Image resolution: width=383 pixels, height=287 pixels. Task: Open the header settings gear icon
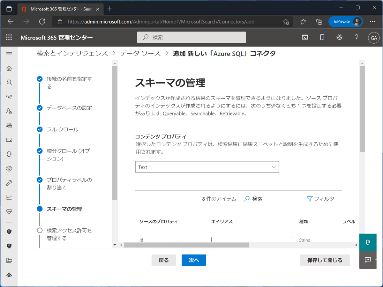339,37
